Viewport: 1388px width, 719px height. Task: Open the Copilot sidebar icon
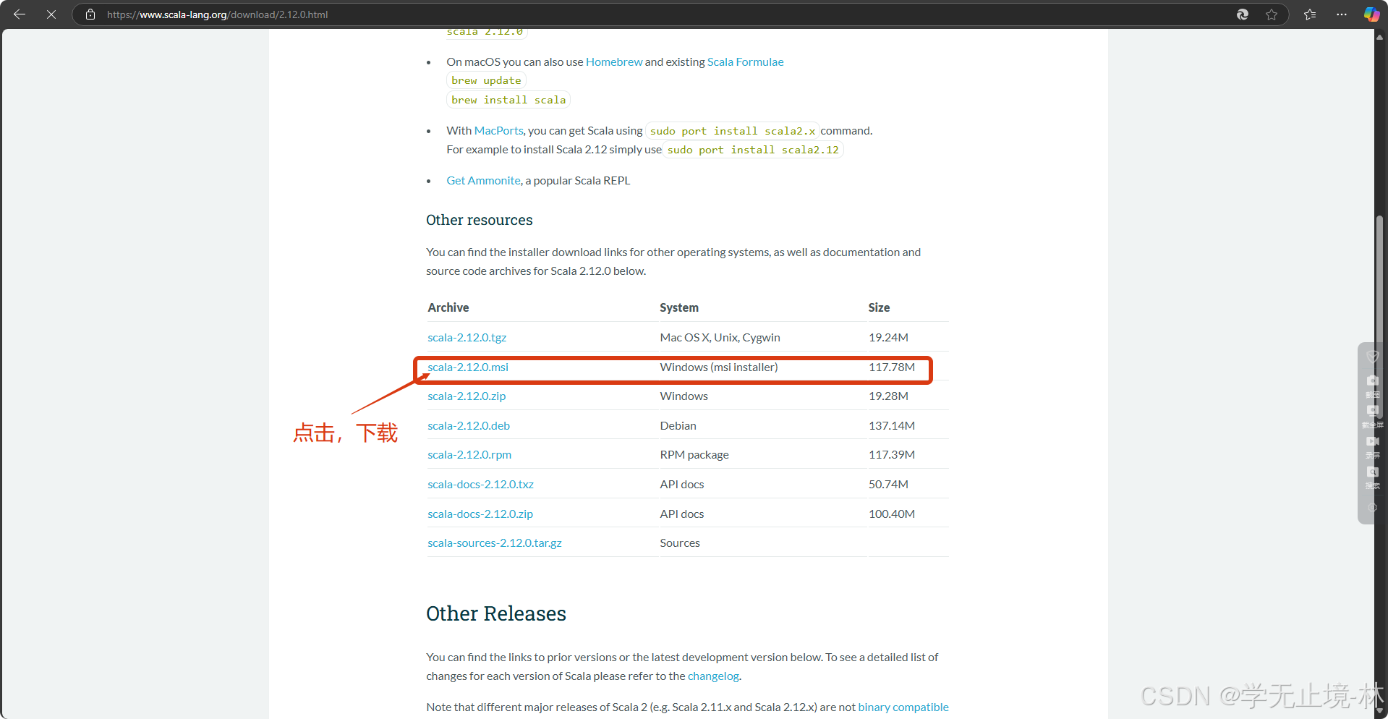[1371, 14]
